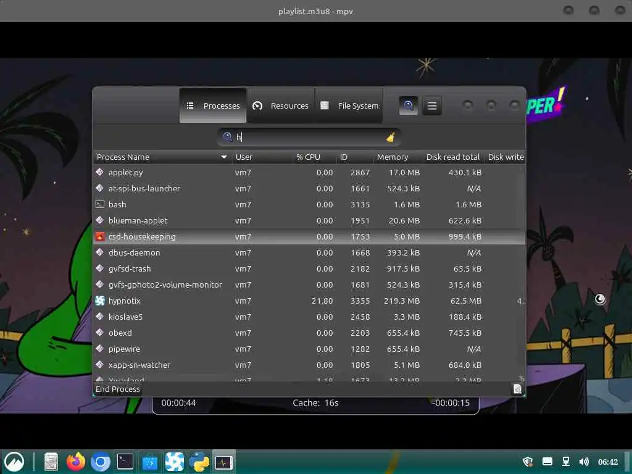Select the hypnotix process name
Image resolution: width=632 pixels, height=474 pixels.
pos(125,301)
